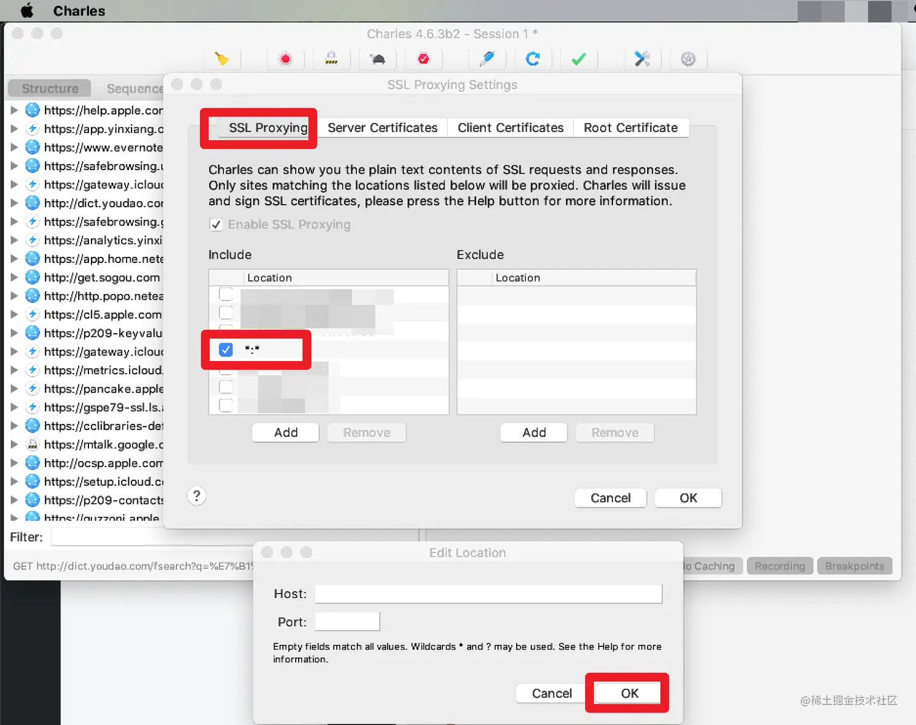
Task: Click the green checkmark validate icon
Action: coord(579,59)
